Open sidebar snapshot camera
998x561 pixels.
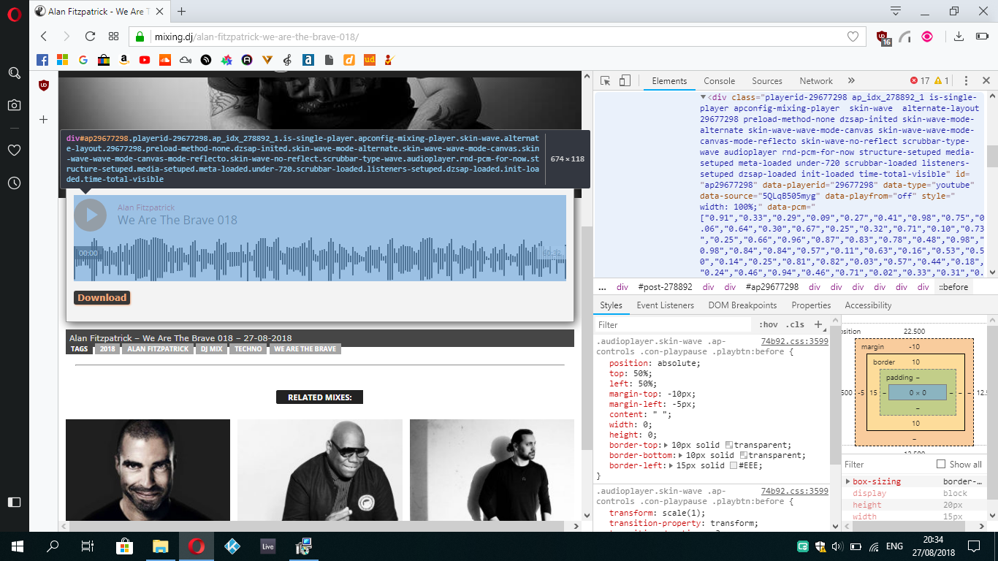point(14,105)
